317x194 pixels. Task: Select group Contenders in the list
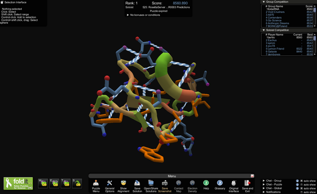click(x=289, y=18)
